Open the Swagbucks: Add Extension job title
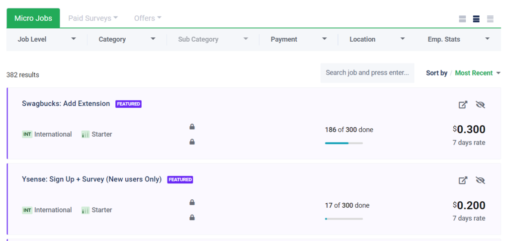 (66, 104)
